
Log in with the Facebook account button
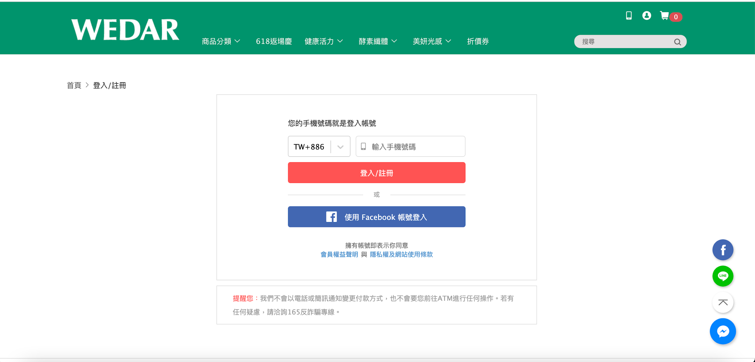[376, 217]
